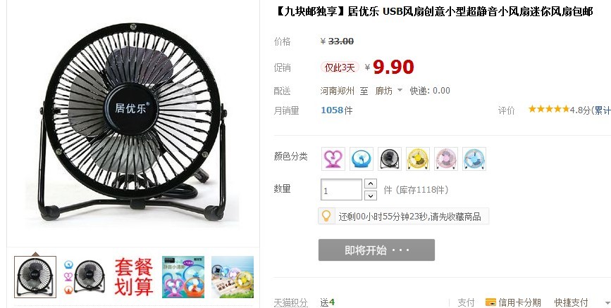Click the quantity input field
The height and width of the screenshot is (308, 611).
341,190
